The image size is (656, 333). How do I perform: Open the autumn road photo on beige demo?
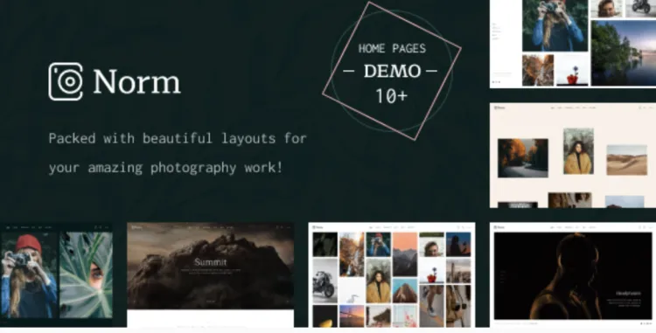click(x=522, y=158)
